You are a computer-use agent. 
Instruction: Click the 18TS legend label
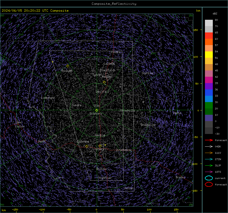pyautogui.click(x=218, y=172)
